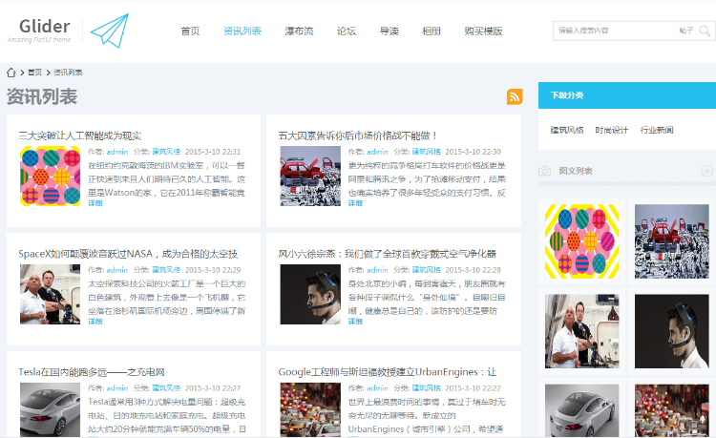The height and width of the screenshot is (438, 716).
Task: Open sidebar silver Tesla gallery image
Action: [581, 410]
